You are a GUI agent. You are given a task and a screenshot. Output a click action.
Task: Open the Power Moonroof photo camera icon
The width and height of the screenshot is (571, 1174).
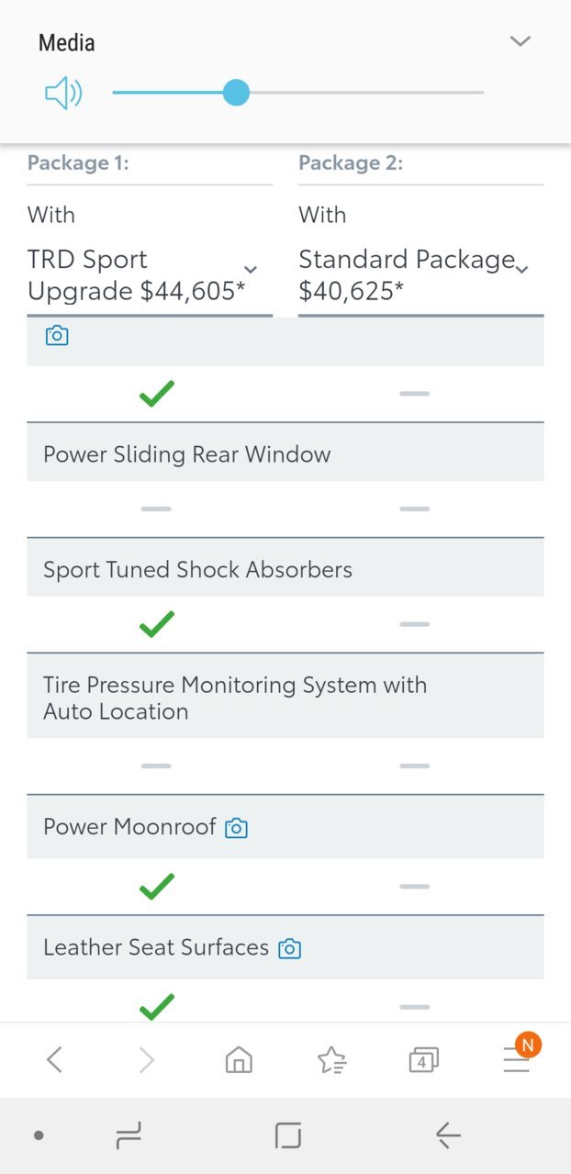[x=237, y=828]
